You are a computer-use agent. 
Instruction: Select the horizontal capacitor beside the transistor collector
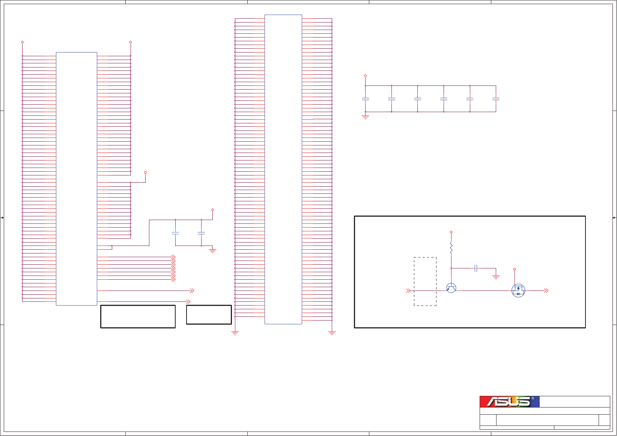point(476,268)
